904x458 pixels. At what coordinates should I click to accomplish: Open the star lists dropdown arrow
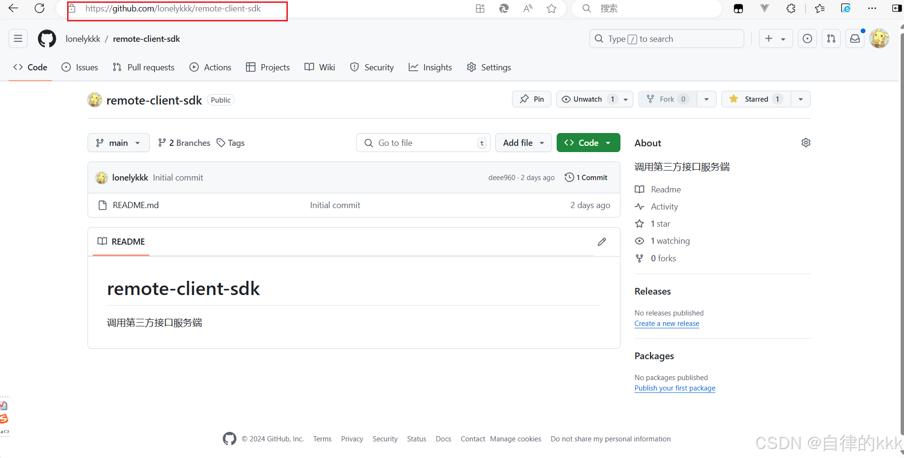(x=801, y=99)
